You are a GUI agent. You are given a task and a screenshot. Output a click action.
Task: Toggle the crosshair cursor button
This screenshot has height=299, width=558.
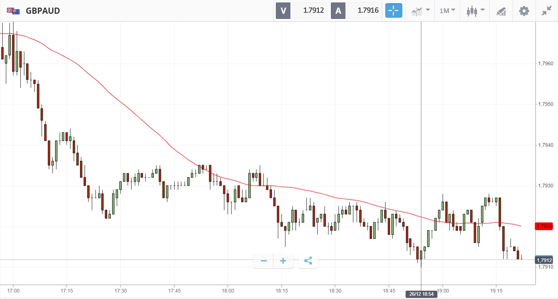coord(393,10)
